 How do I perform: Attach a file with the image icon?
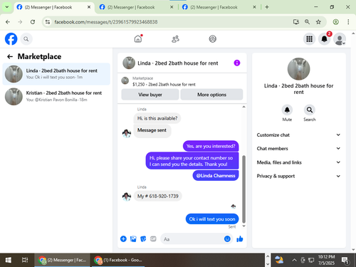click(x=133, y=239)
